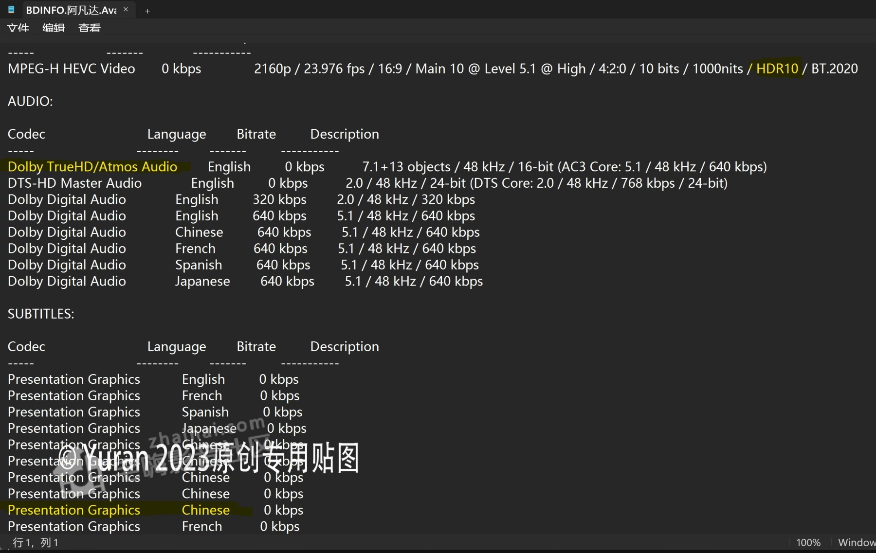
Task: Click the BT.2020 text in video line
Action: (834, 69)
